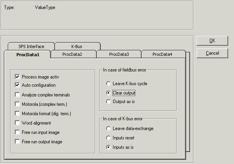
Task: Select Clear output radio option
Action: 108,93
